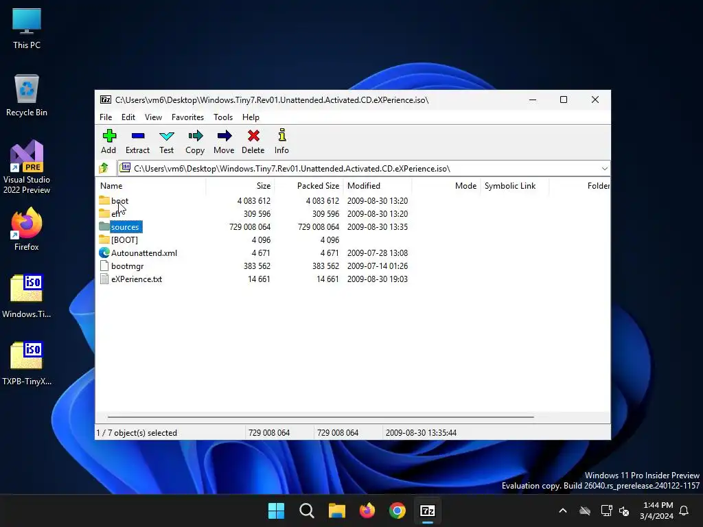Open the Favorites menu
Viewport: 703px width, 527px height.
coord(188,117)
